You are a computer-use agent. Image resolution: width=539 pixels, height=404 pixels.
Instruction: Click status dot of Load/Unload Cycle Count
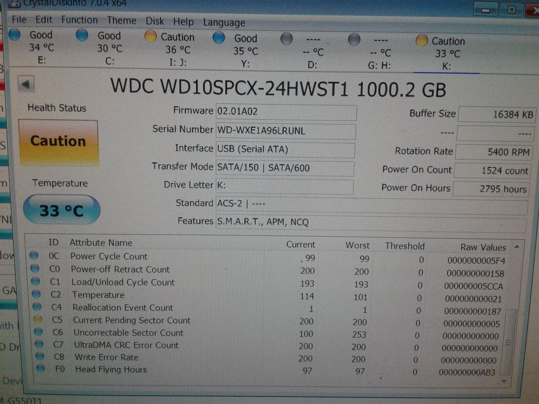pyautogui.click(x=35, y=281)
